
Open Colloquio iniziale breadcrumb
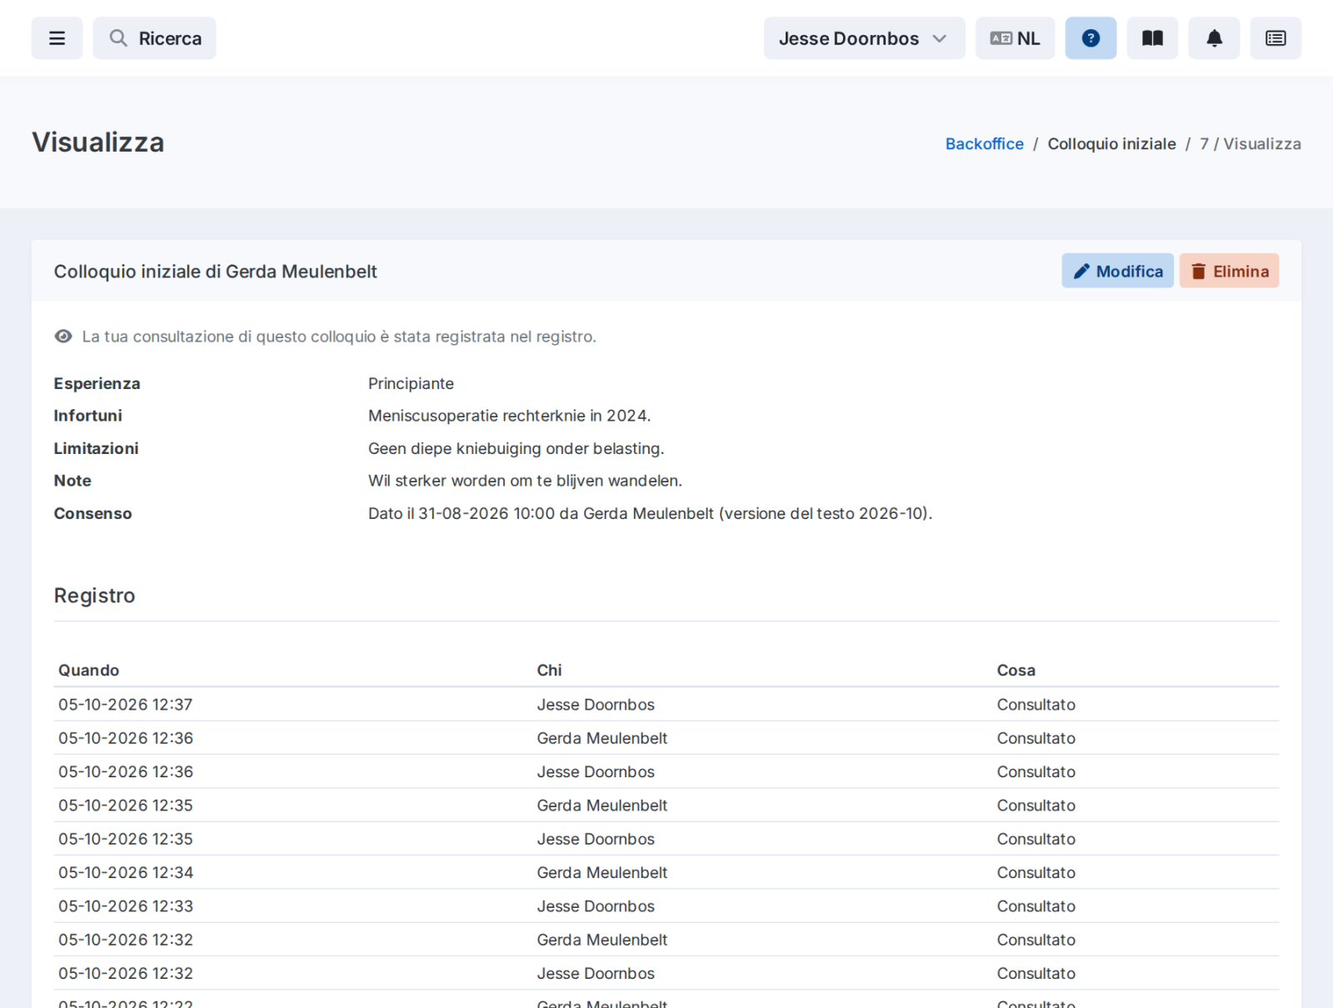tap(1111, 144)
